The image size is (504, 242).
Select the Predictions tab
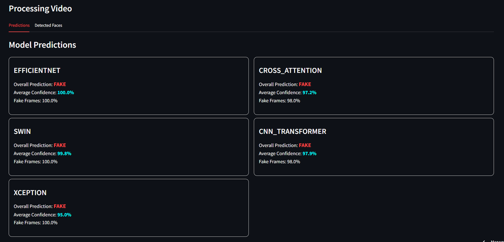[x=19, y=25]
